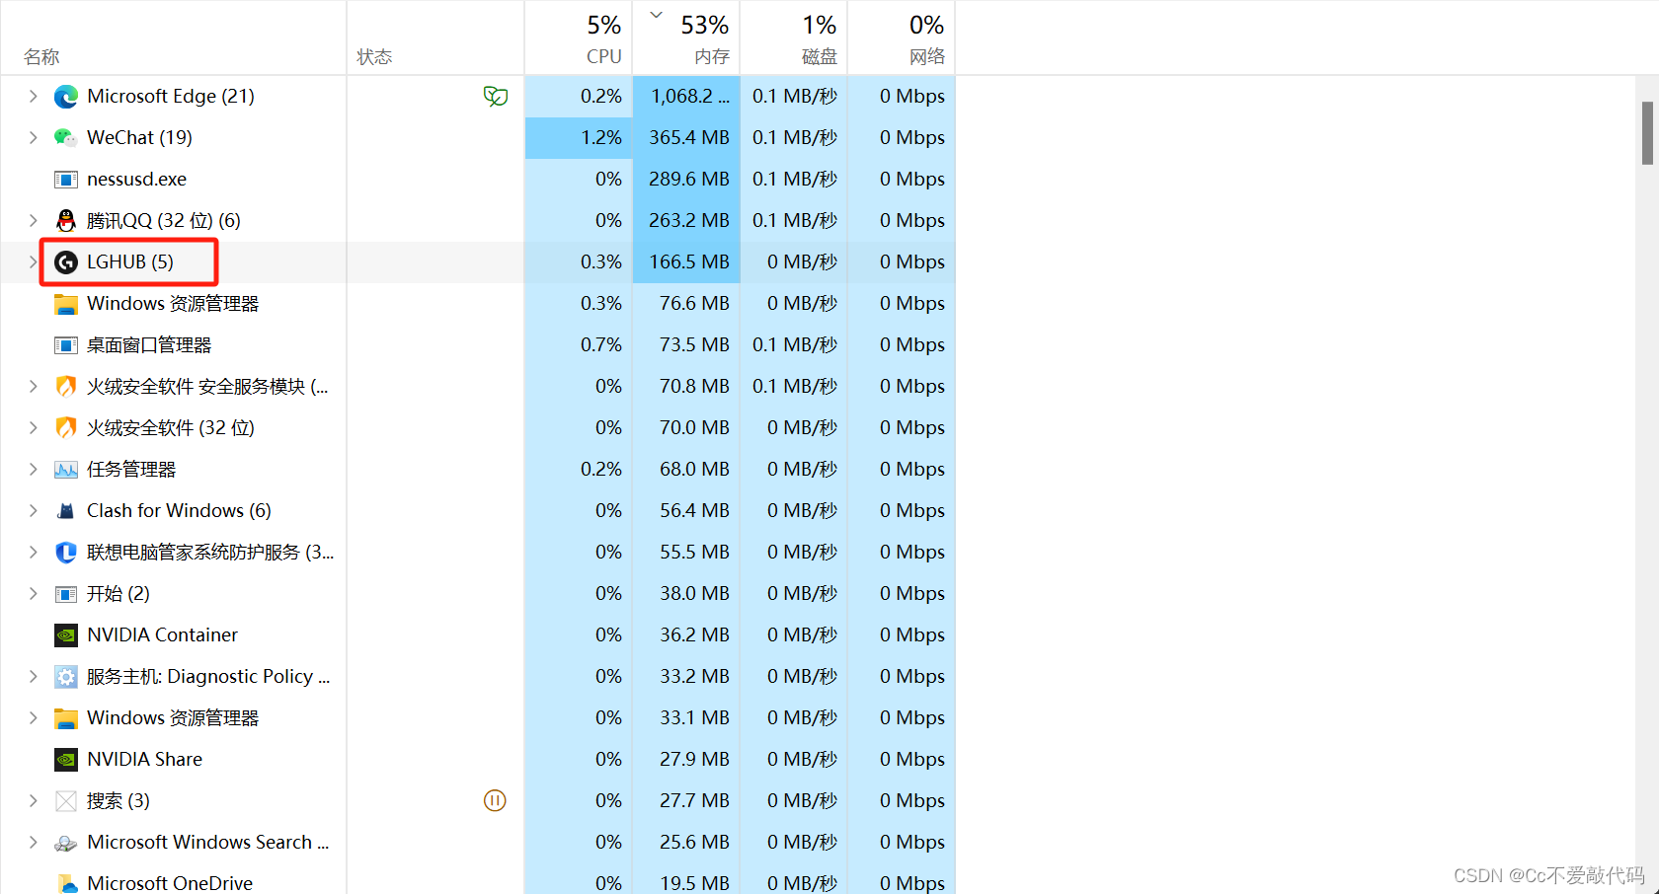Expand the second Windows 资源管理器 group
The image size is (1659, 894).
33,718
